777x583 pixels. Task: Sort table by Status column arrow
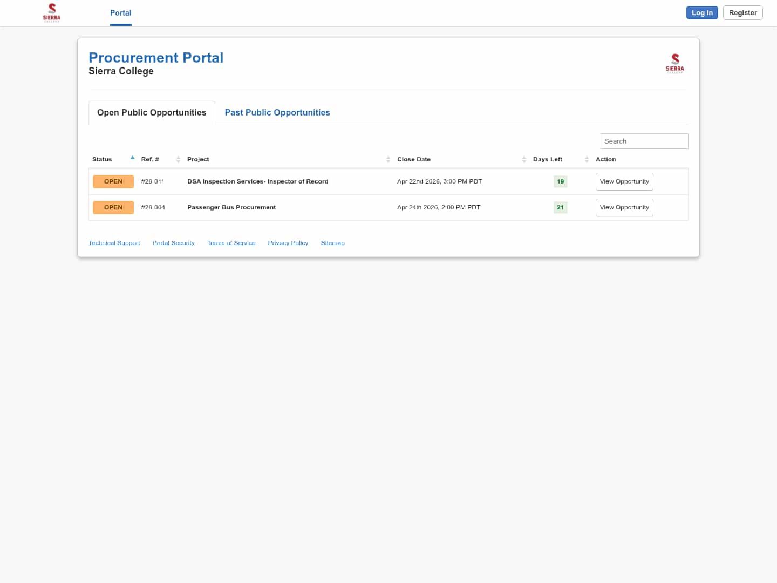132,158
